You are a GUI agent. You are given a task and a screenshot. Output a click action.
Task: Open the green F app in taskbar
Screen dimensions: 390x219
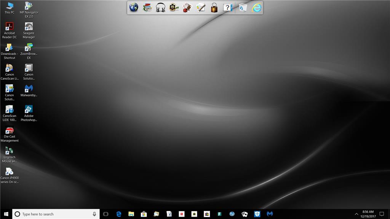click(219, 214)
